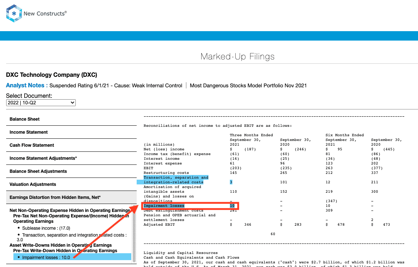This screenshot has width=418, height=267.
Task: Click DXC Technology Company (DXC) heading
Action: (51, 75)
